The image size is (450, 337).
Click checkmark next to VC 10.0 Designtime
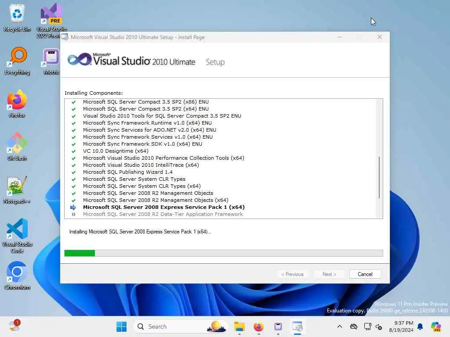click(73, 151)
